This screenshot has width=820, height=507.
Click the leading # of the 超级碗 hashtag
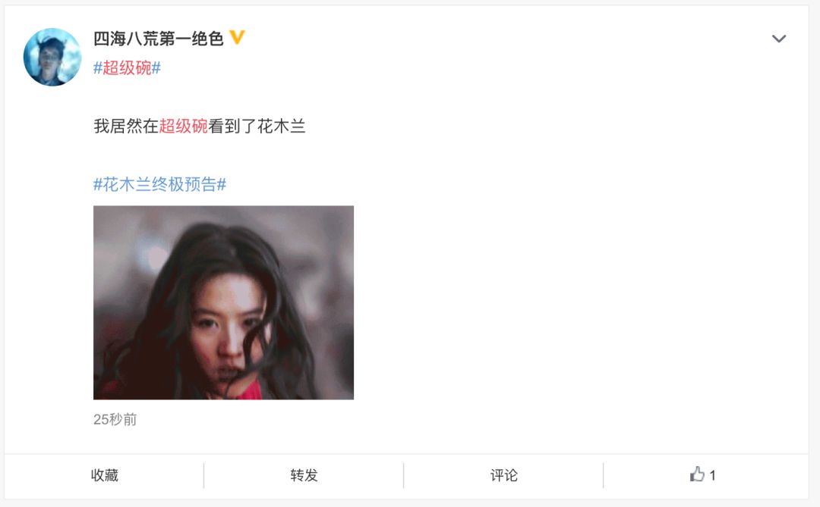point(98,68)
